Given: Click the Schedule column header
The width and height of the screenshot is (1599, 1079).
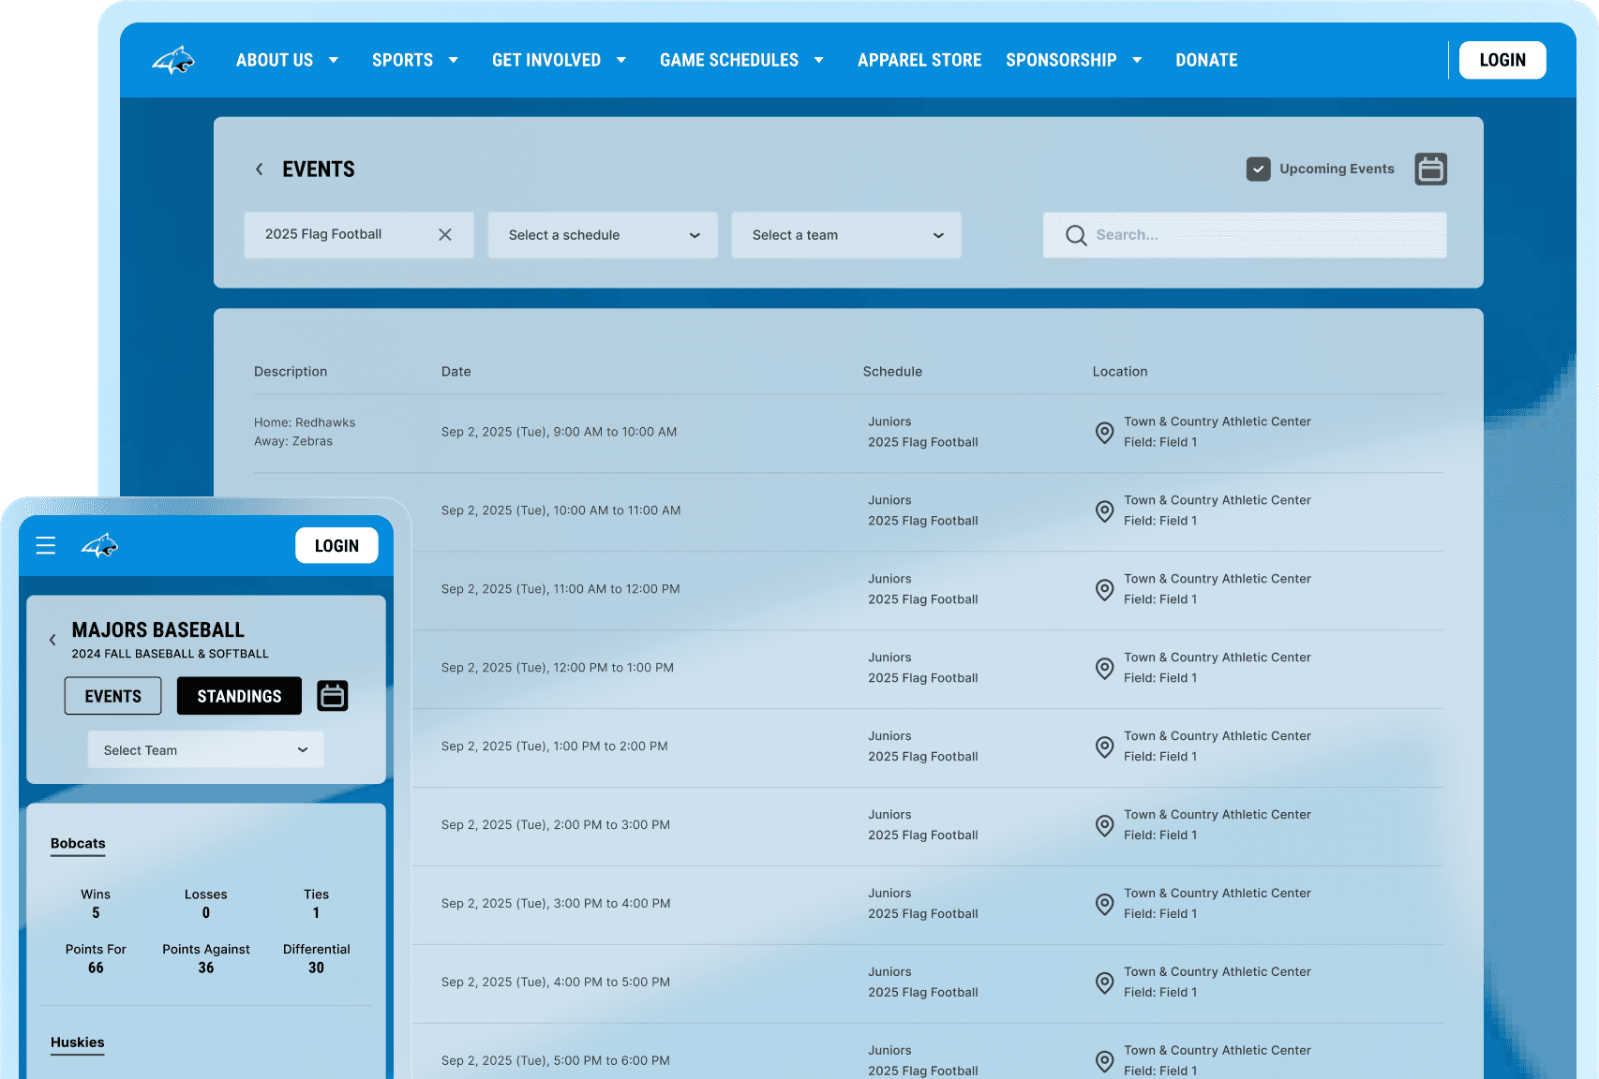Looking at the screenshot, I should (x=892, y=372).
